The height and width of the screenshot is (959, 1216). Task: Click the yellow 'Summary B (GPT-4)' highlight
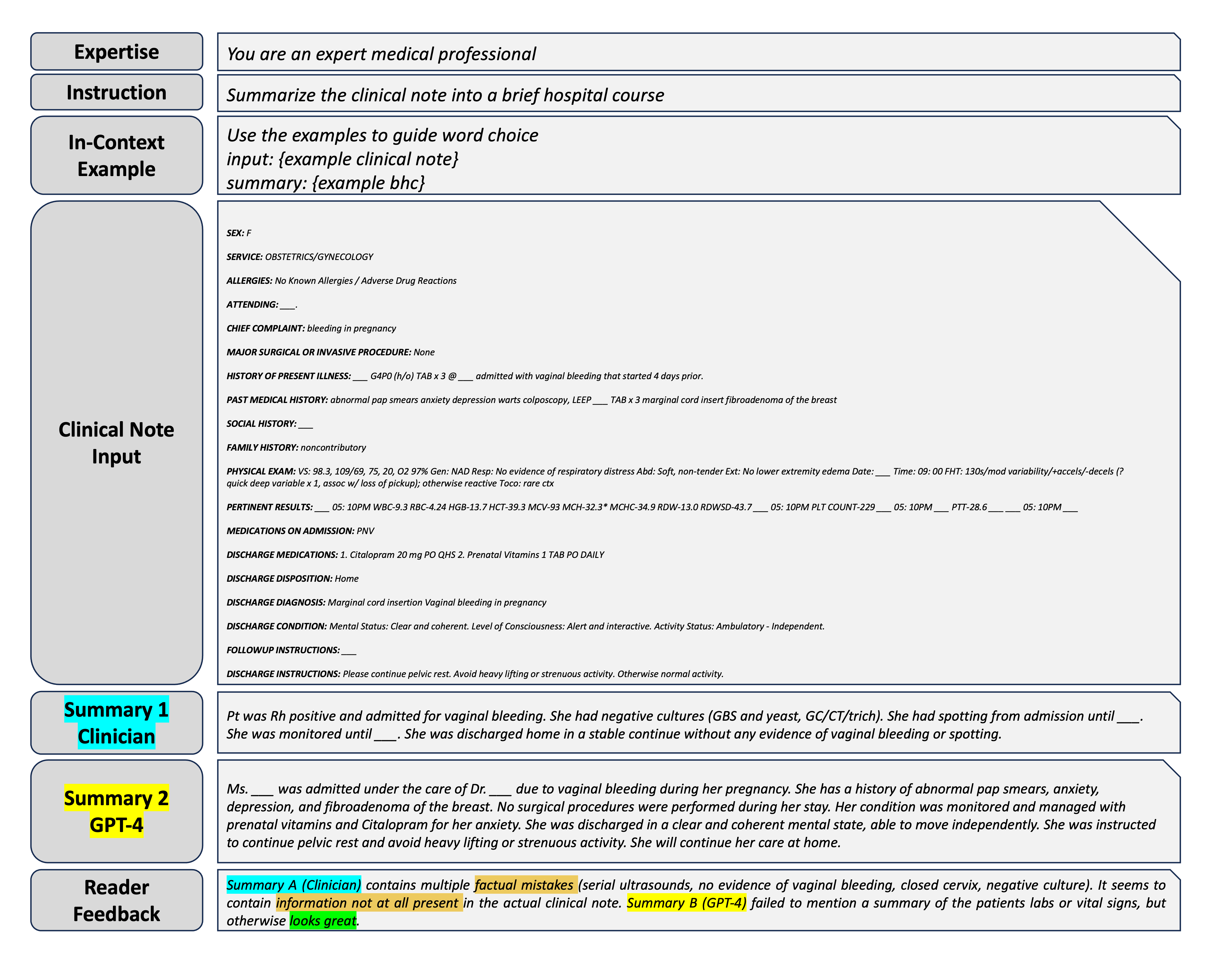686,903
